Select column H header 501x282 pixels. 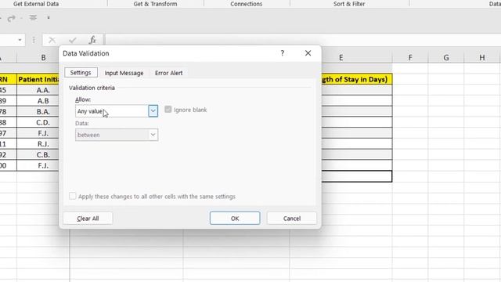pos(482,57)
